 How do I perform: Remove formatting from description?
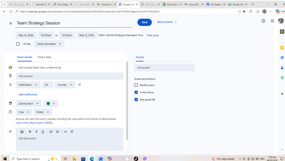point(72,132)
